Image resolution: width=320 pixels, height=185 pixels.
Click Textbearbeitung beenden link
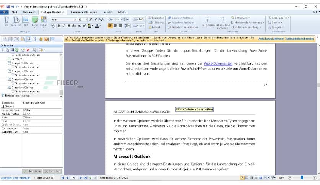[299, 39]
